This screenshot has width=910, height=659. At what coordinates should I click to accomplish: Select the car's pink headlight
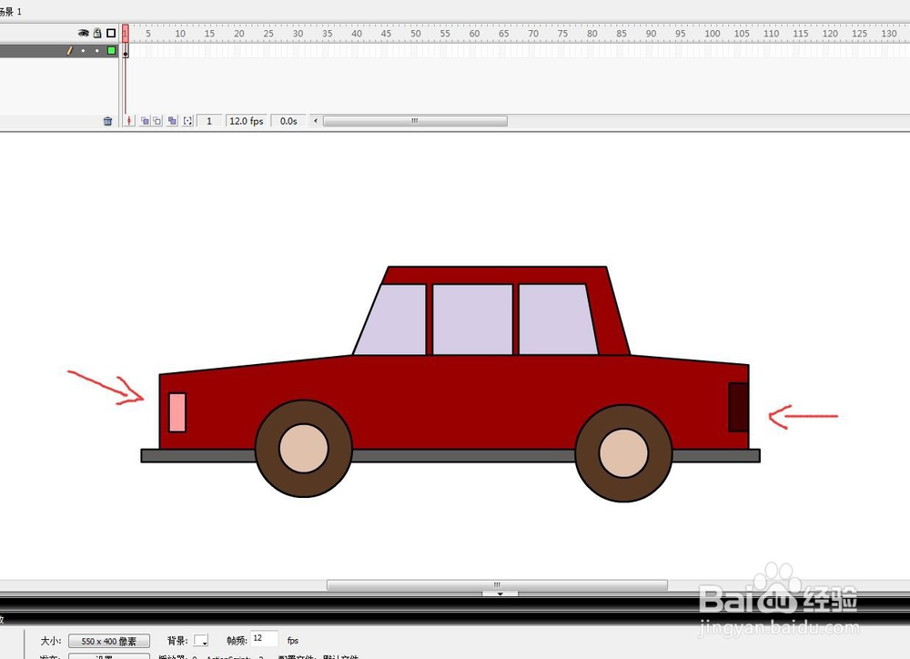click(177, 412)
